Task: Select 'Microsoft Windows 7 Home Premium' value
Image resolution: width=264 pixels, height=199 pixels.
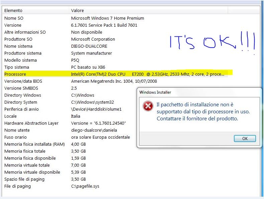Action: click(x=107, y=18)
